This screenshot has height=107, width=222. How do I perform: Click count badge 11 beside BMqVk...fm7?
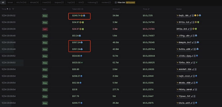195,42
